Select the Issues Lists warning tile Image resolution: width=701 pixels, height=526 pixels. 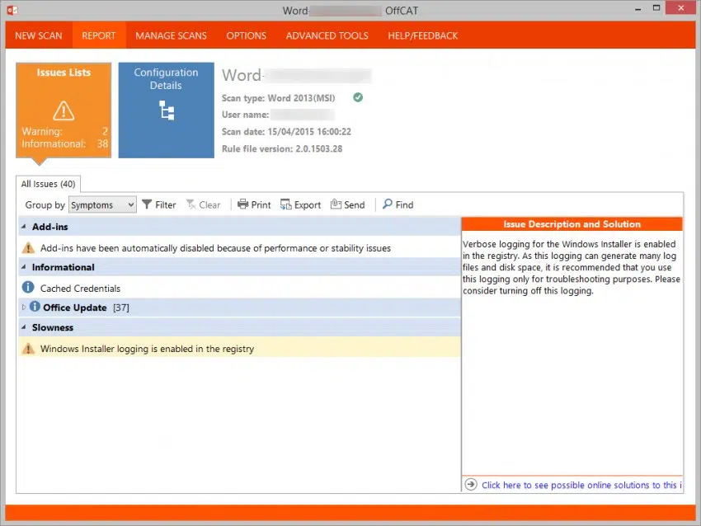64,110
